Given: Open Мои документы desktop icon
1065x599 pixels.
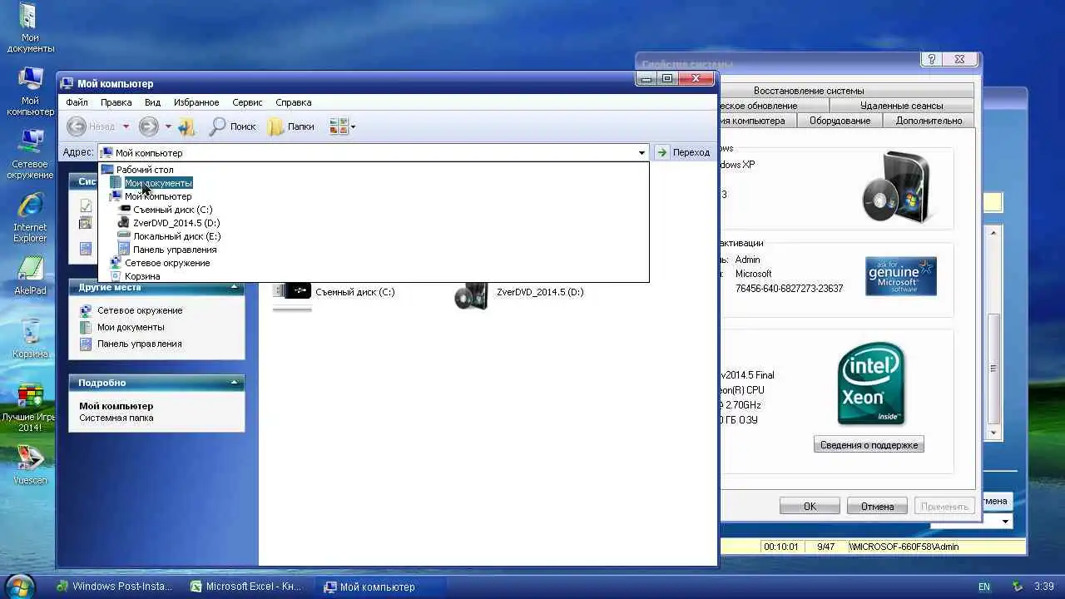Looking at the screenshot, I should click(30, 27).
